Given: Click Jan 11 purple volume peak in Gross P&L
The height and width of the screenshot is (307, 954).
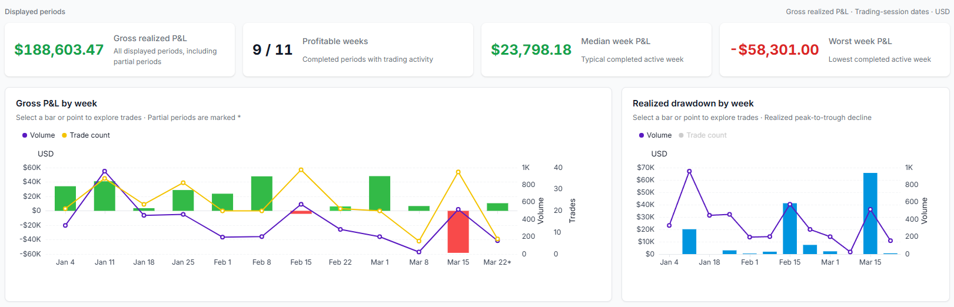Looking at the screenshot, I should coord(105,171).
